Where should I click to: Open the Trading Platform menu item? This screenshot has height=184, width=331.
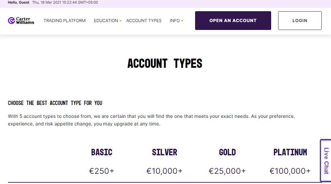pos(64,21)
